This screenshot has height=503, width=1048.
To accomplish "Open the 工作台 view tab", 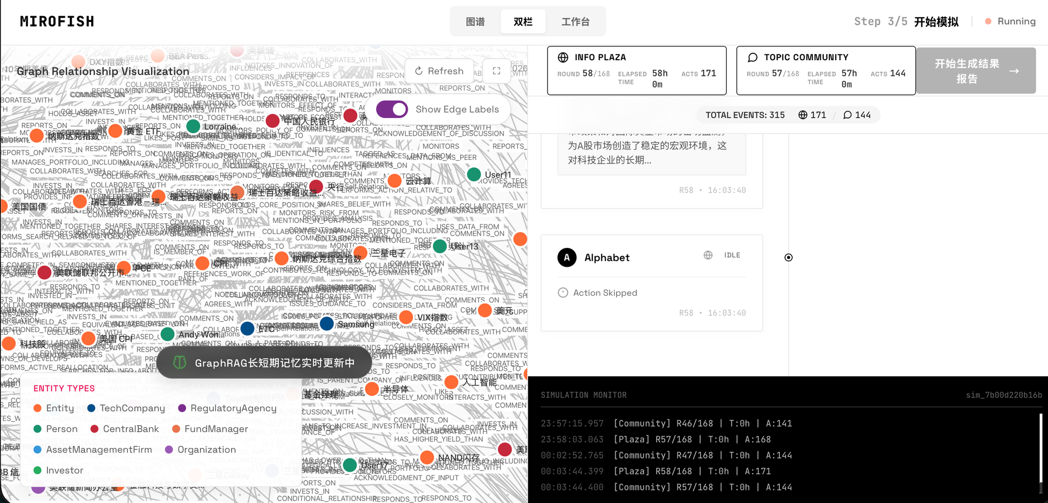I will pyautogui.click(x=575, y=21).
